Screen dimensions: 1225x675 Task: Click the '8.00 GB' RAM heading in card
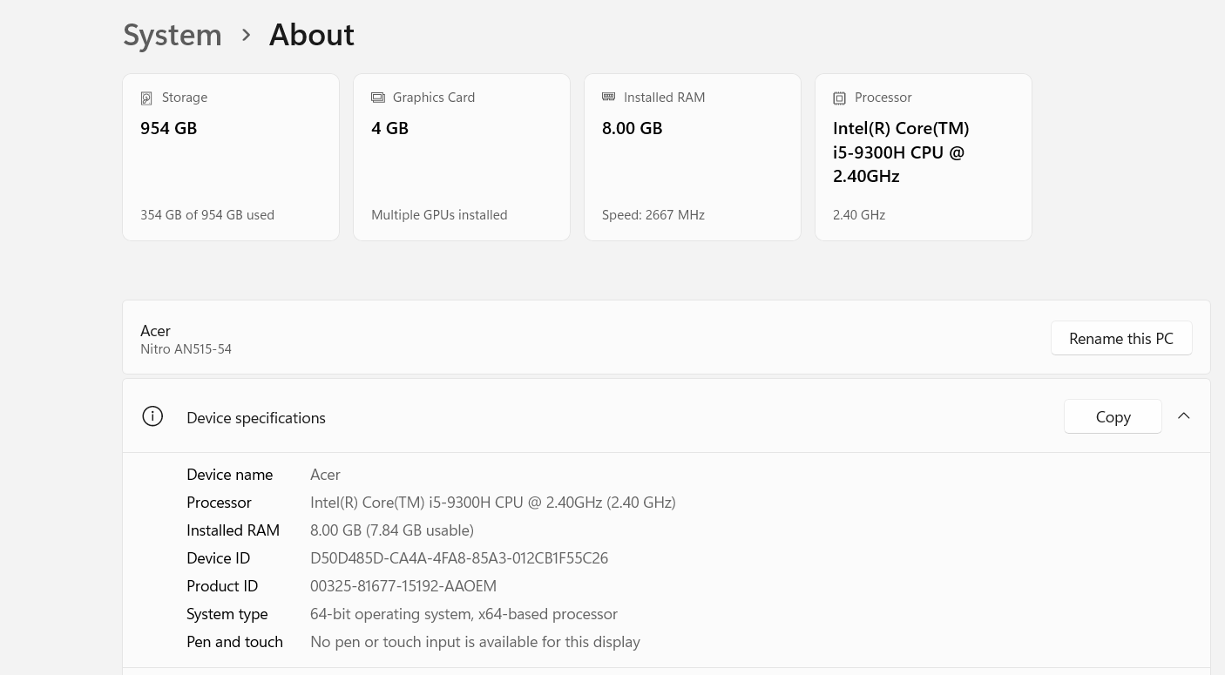[x=632, y=128]
